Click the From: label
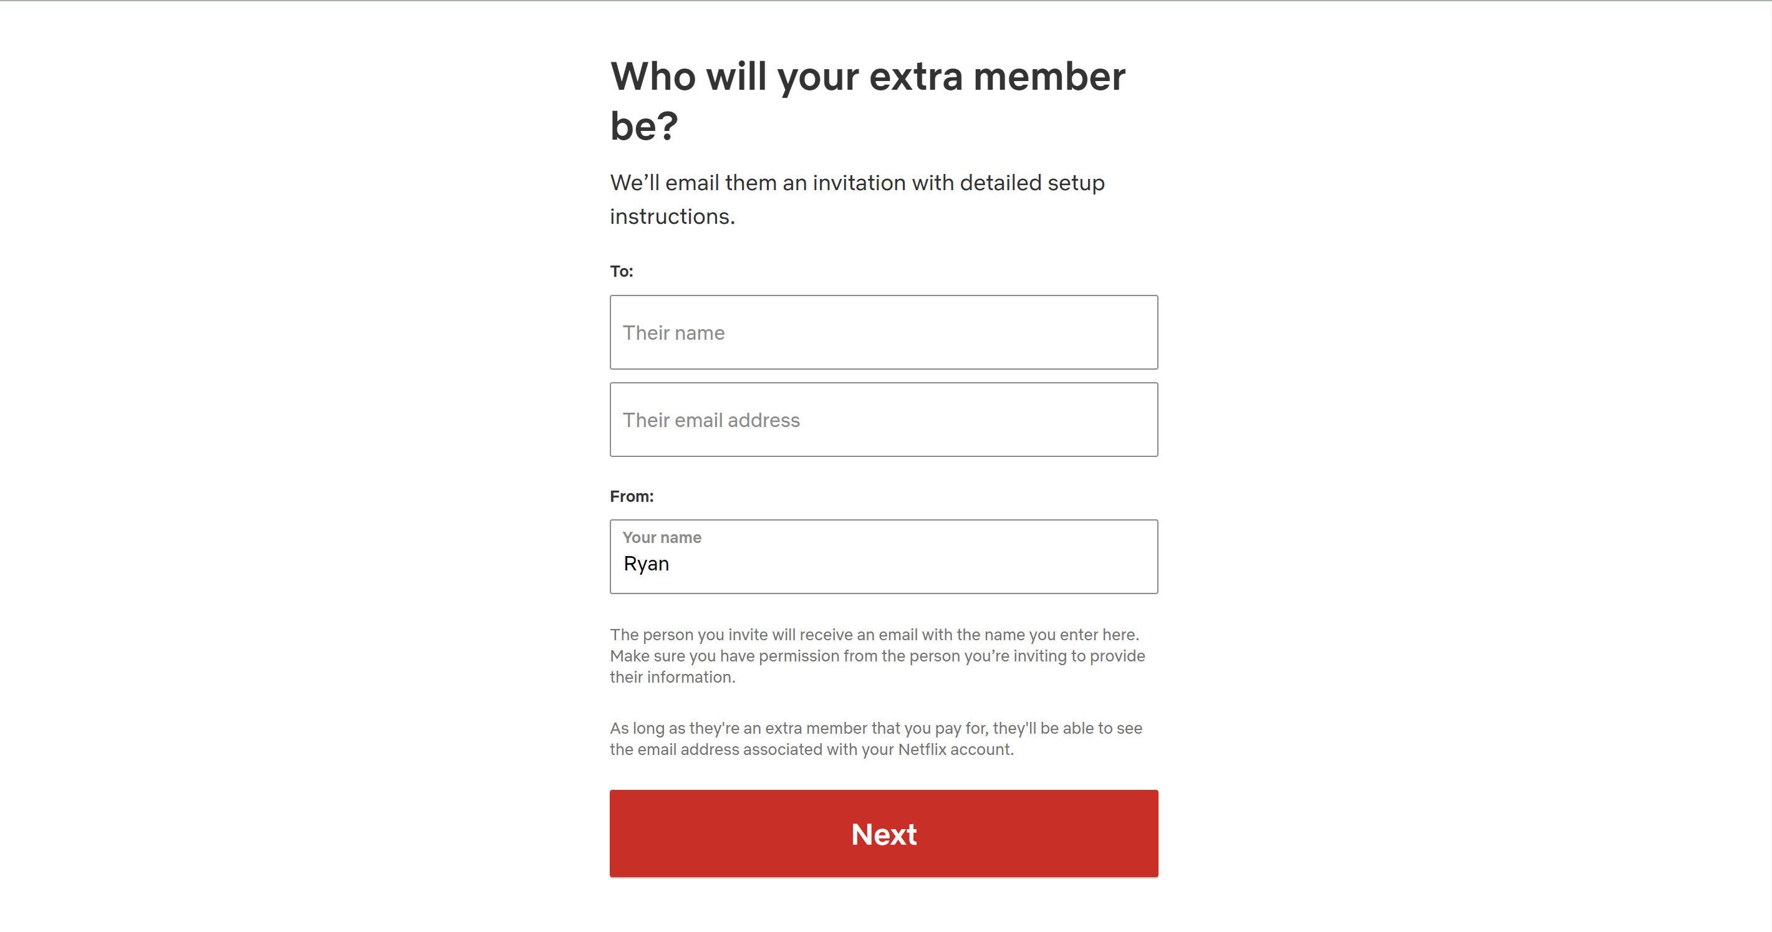Image resolution: width=1772 pixels, height=932 pixels. (631, 494)
